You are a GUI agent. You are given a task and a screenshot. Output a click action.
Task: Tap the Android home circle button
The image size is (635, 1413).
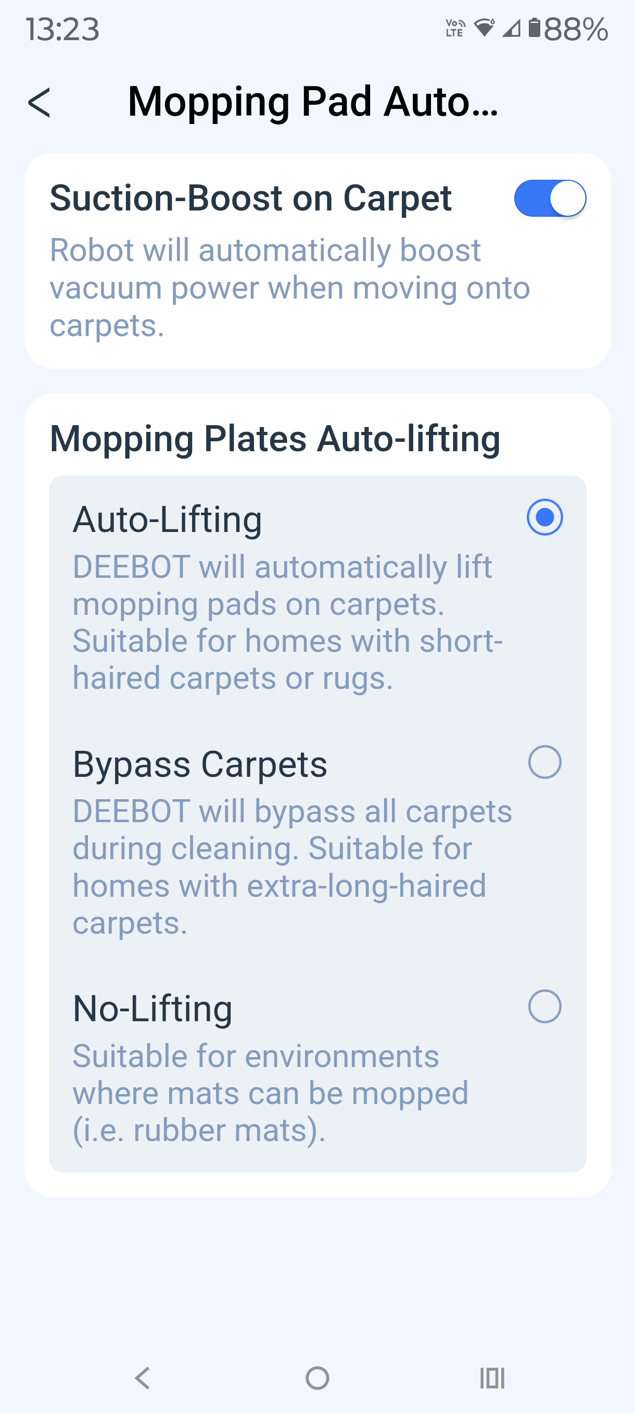click(x=317, y=1378)
